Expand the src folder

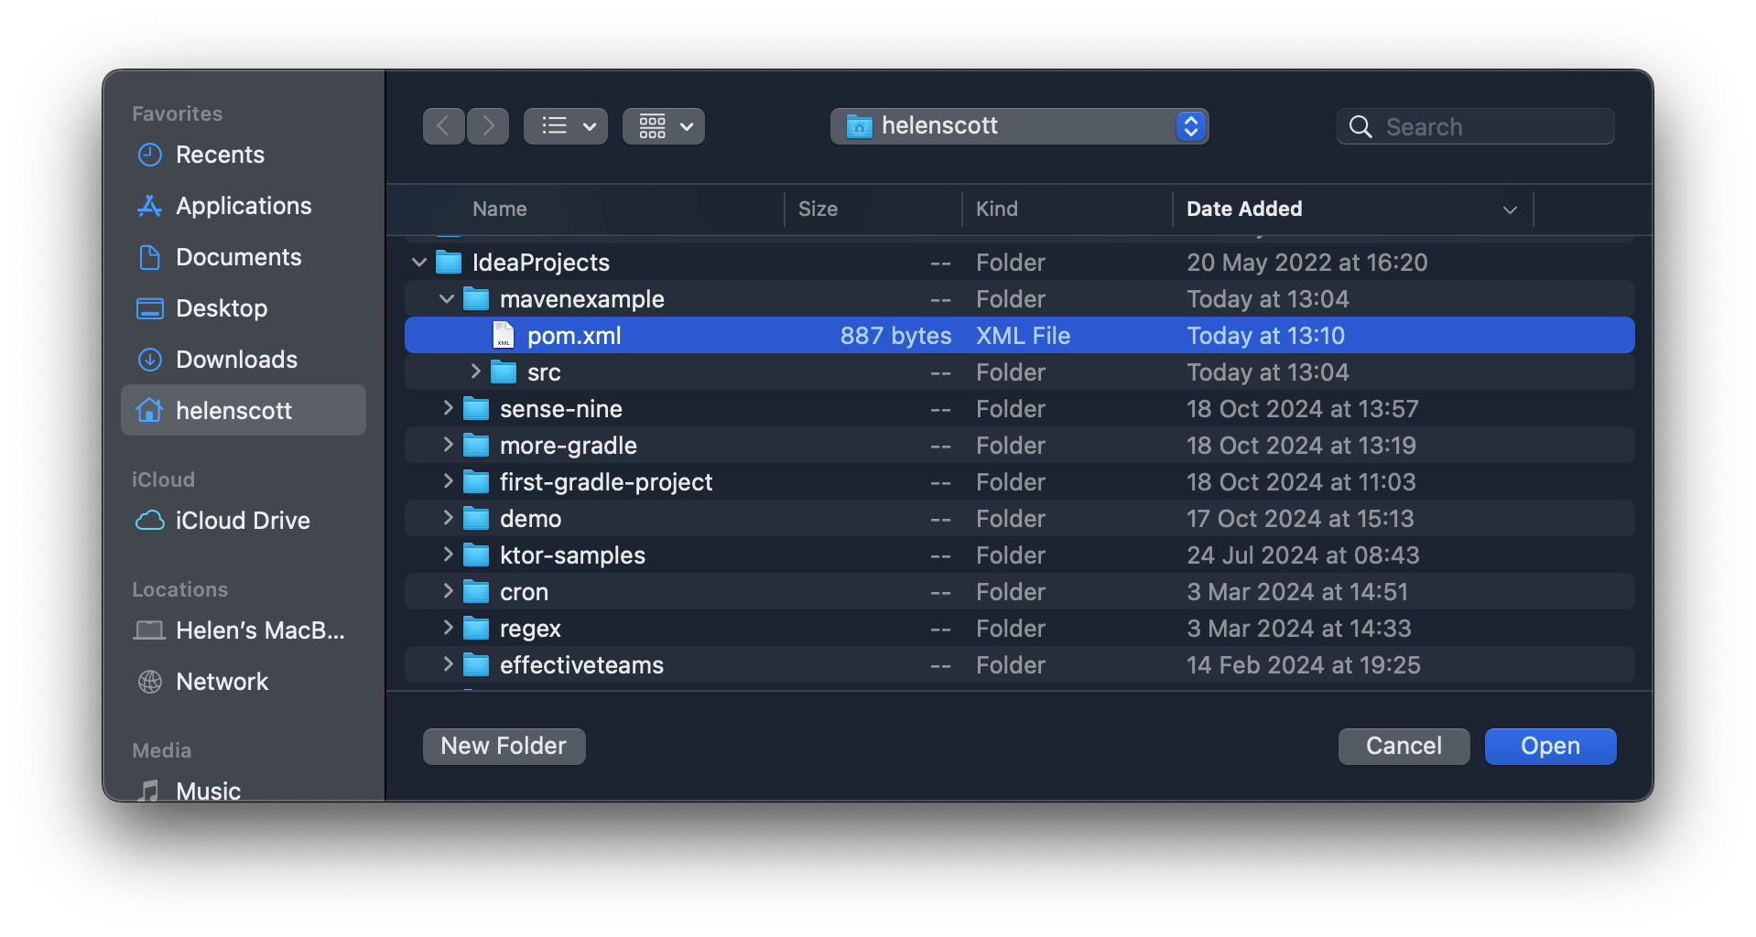click(x=475, y=372)
